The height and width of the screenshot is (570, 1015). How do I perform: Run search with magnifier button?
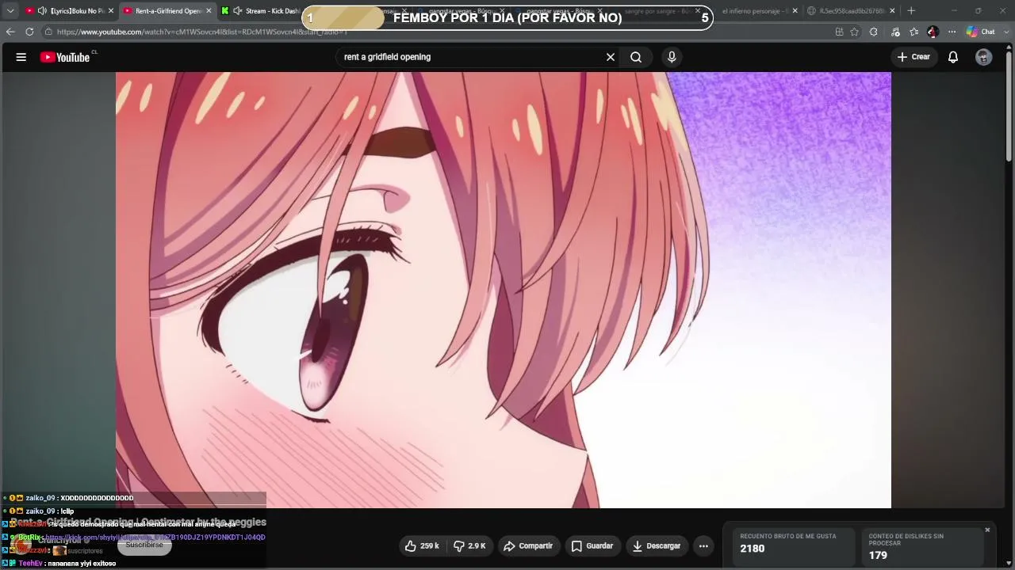pyautogui.click(x=636, y=57)
